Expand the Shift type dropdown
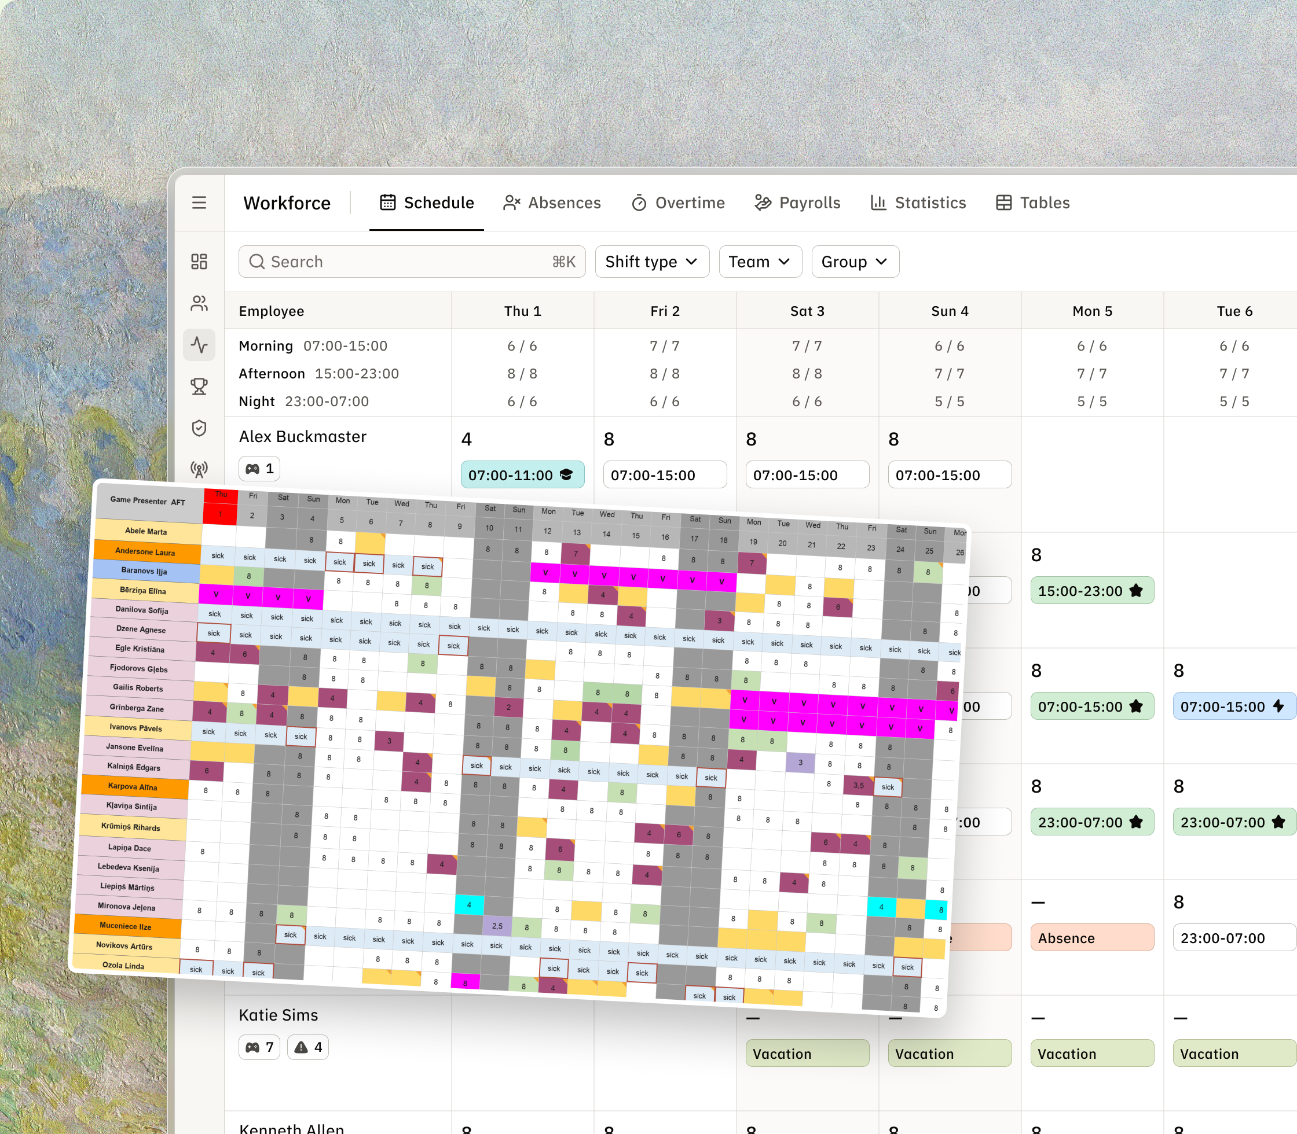Screen dimensions: 1297x1134 click(x=653, y=262)
